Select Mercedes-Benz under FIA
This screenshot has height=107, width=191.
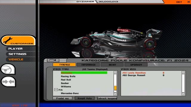70,93
